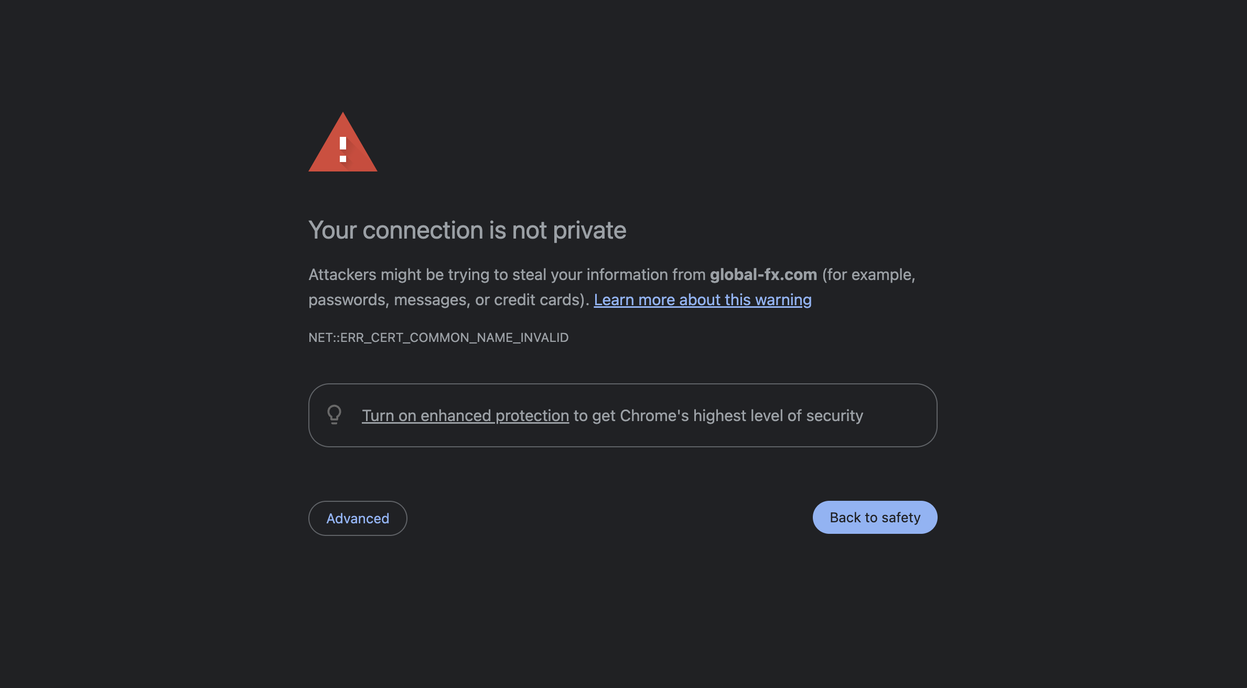Screen dimensions: 1247x688
Task: Click the bold global-fx.com domain name
Action: tap(763, 274)
